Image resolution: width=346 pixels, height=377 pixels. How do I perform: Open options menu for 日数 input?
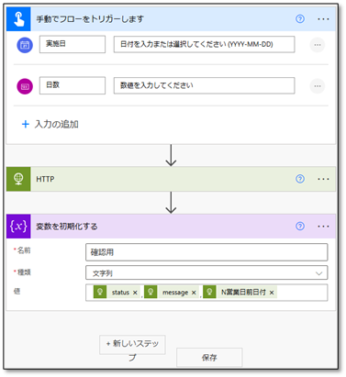(318, 86)
